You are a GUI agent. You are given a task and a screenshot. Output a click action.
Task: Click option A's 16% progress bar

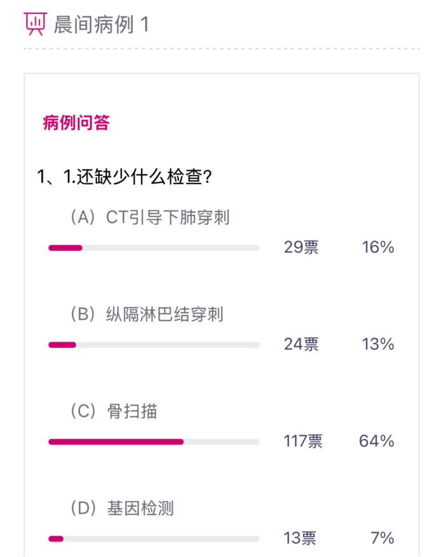point(154,248)
